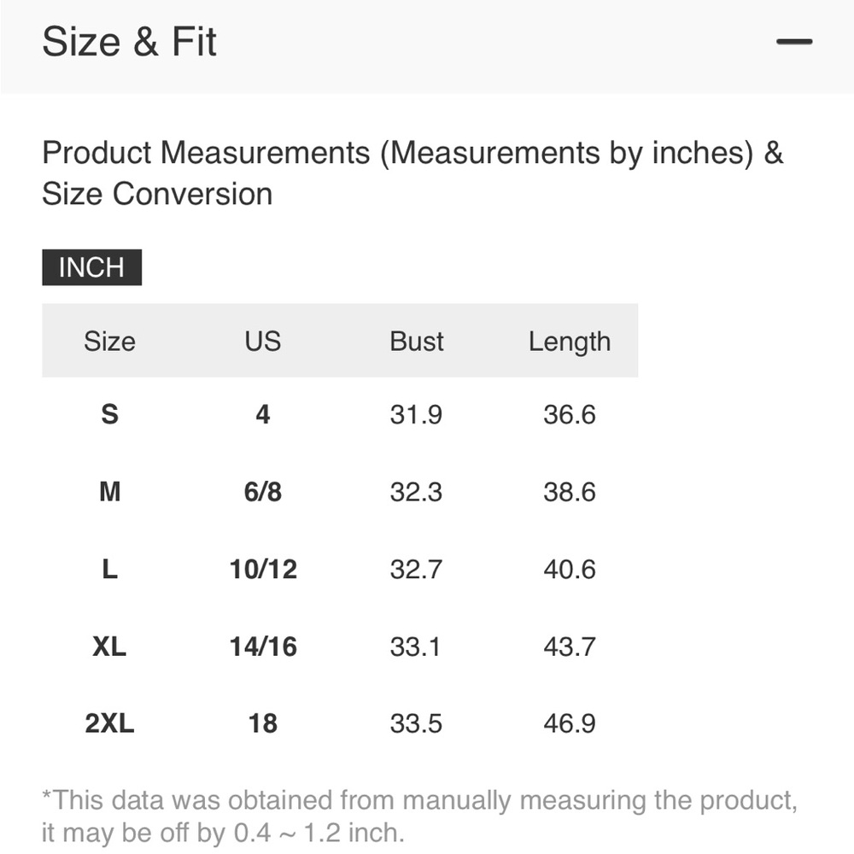Select the 2XL size row
Viewport: 854px width, 854px height.
click(x=340, y=723)
